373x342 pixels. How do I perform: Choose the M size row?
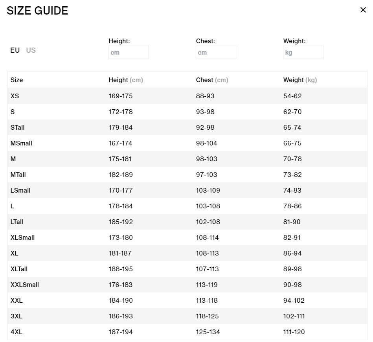point(13,159)
